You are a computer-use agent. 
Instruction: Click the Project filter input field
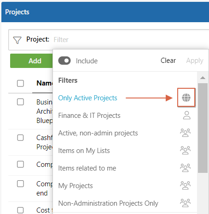130,40
